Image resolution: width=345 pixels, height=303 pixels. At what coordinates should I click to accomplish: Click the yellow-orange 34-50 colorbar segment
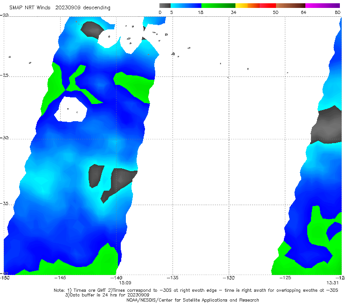255,6
